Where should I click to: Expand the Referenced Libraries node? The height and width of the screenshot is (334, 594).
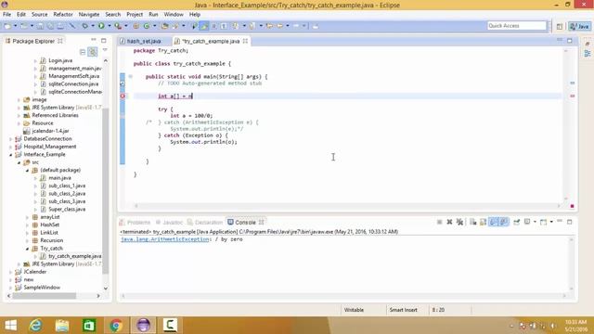pos(19,115)
